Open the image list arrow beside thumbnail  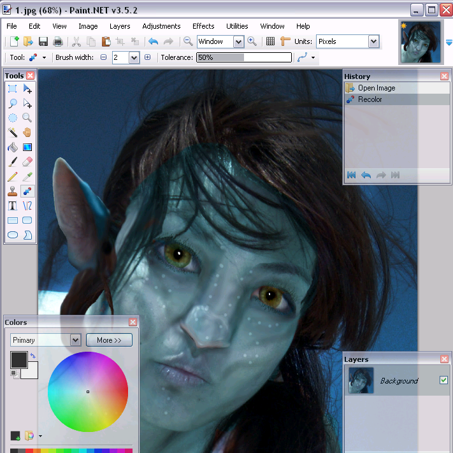(449, 43)
